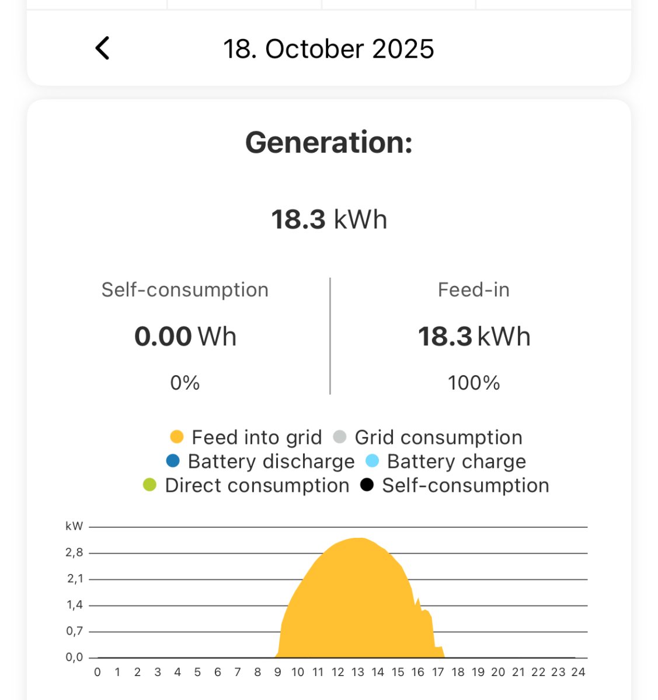Tap the Generation heading

[329, 142]
